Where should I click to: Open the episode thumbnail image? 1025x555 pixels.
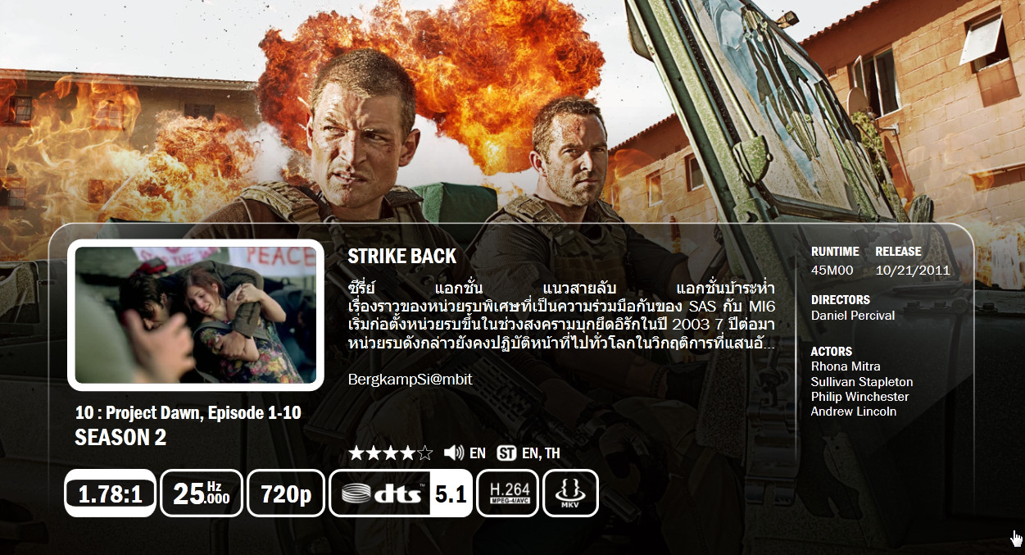coord(196,315)
